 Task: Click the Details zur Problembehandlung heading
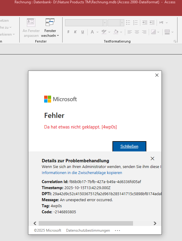pyautogui.click(x=75, y=160)
